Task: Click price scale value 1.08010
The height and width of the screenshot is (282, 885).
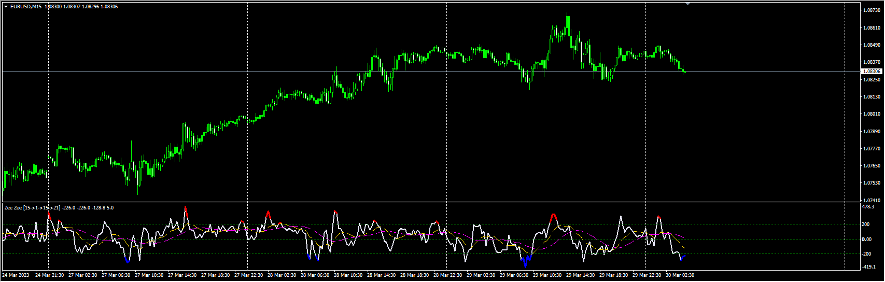Action: 872,114
